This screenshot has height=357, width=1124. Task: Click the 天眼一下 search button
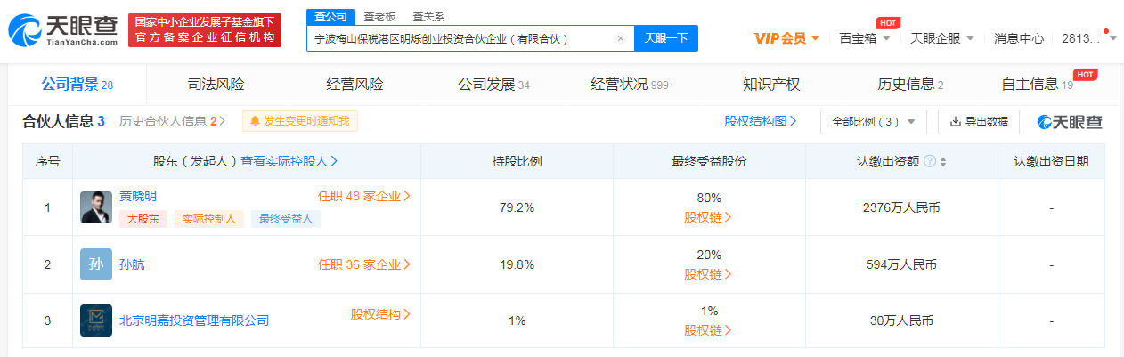665,38
